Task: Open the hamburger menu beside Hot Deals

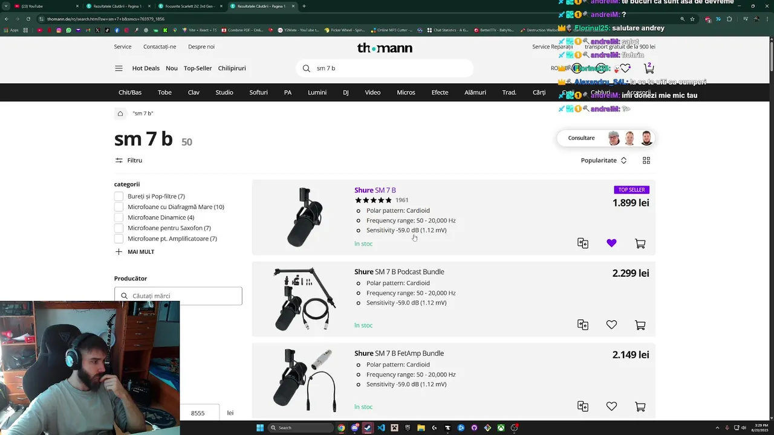Action: tap(119, 68)
